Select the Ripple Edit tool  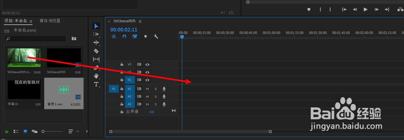click(96, 43)
